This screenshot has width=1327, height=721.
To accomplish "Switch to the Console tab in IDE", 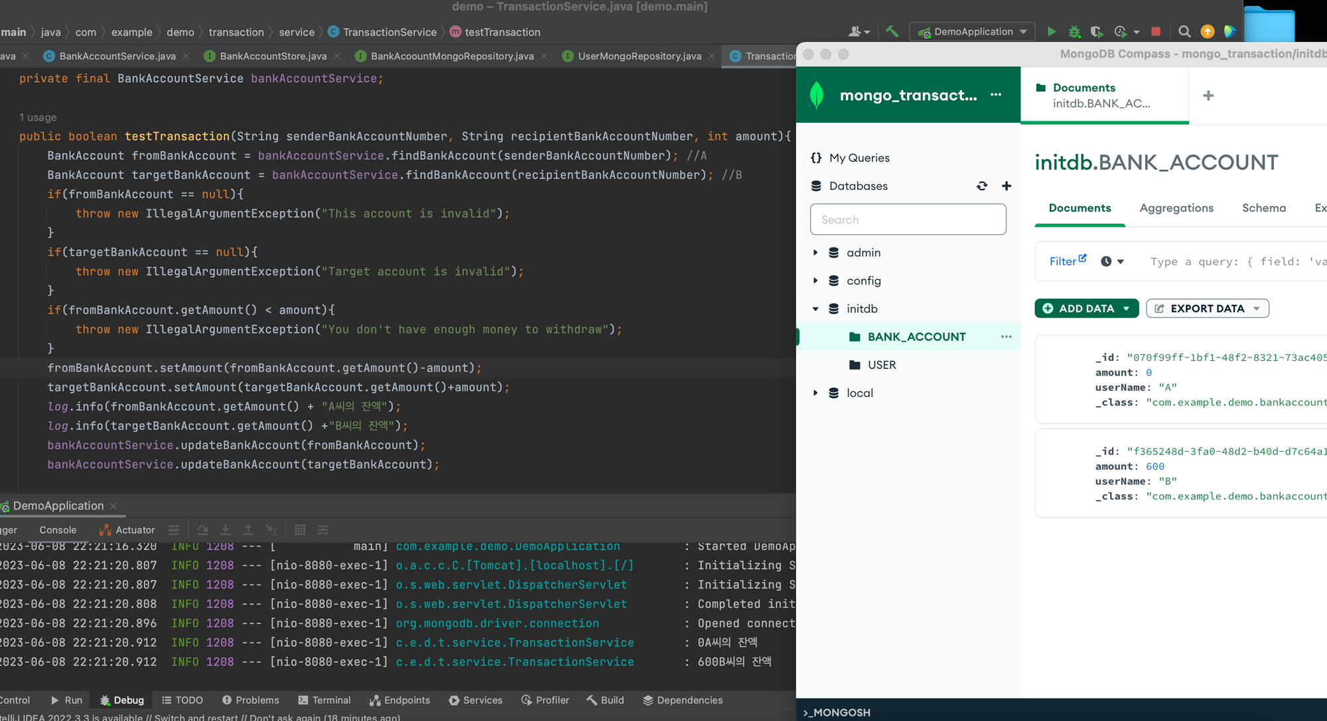I will [x=58, y=529].
